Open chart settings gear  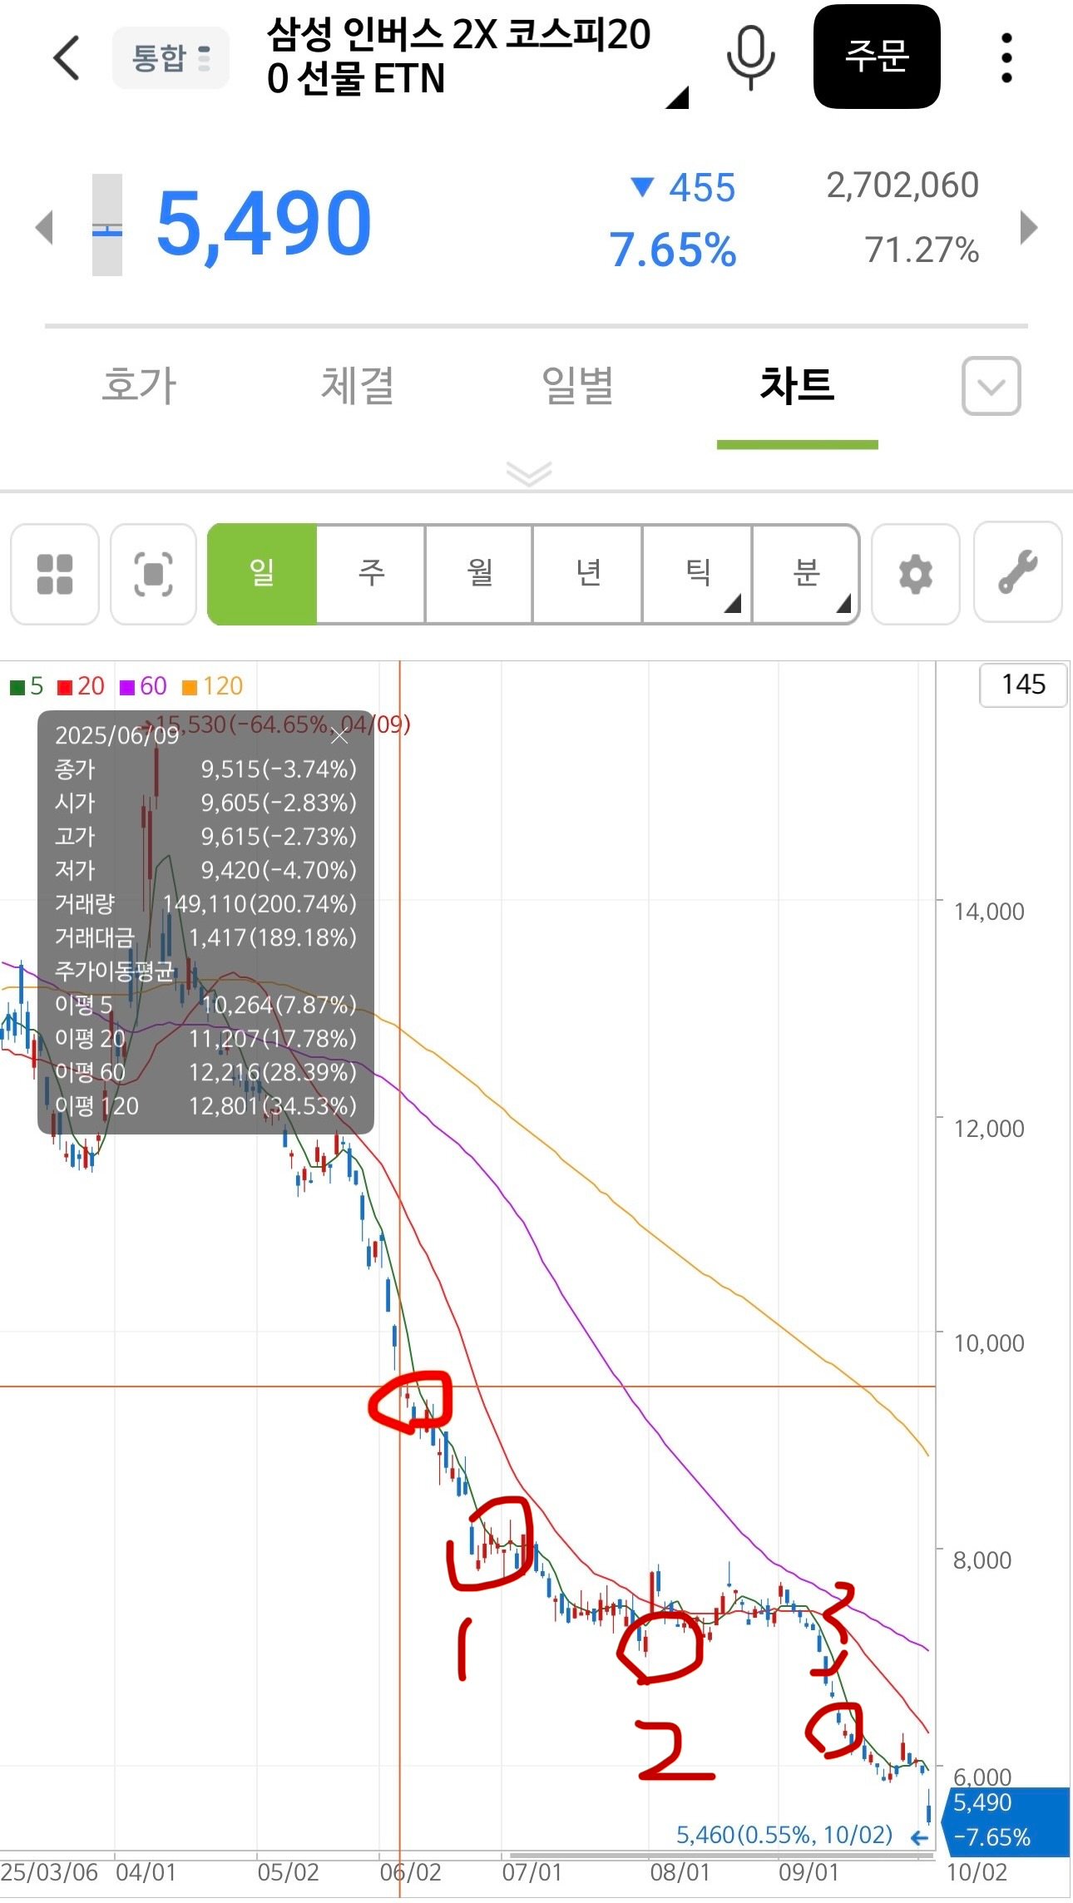coord(915,574)
